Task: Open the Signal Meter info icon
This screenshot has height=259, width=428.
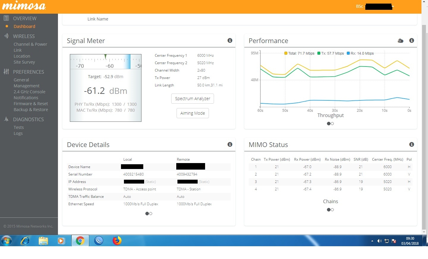Action: 230,40
